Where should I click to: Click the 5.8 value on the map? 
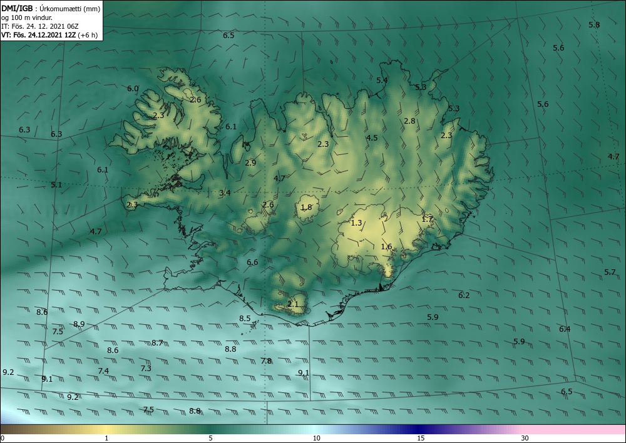pyautogui.click(x=594, y=25)
